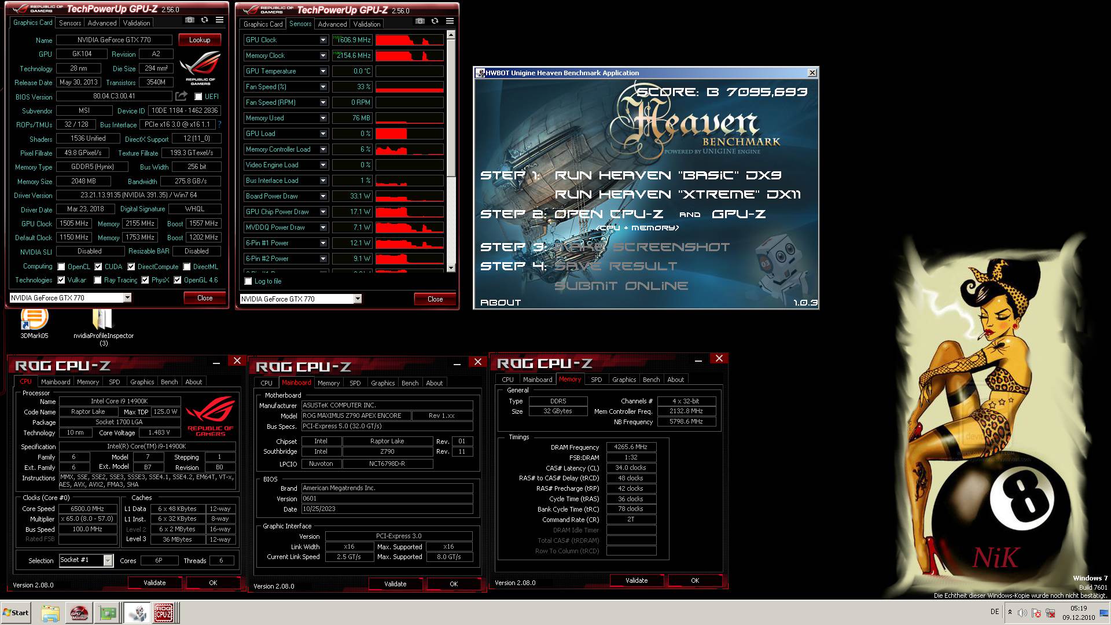Viewport: 1111px width, 625px height.
Task: Click GPU-Z Sensors scroll down arrow
Action: [451, 268]
